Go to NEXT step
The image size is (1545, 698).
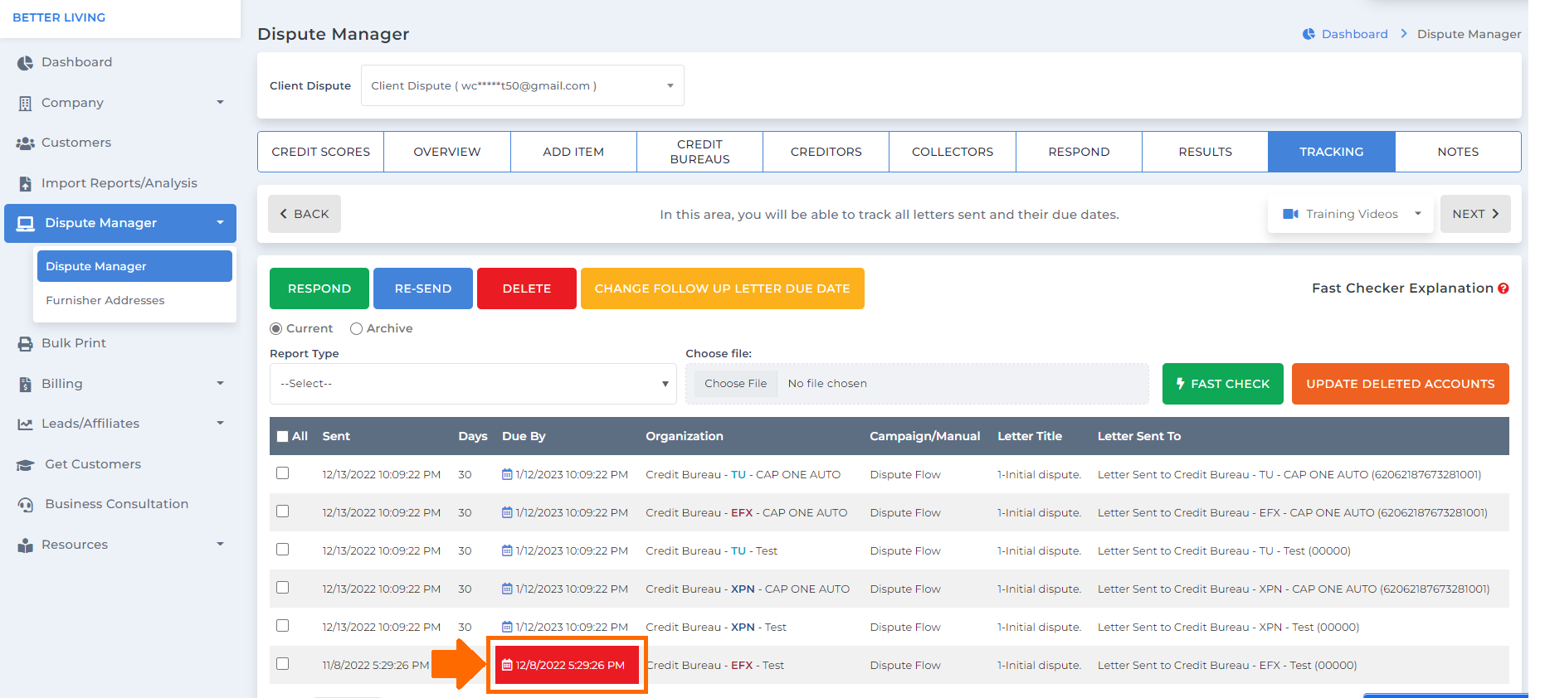(x=1475, y=214)
